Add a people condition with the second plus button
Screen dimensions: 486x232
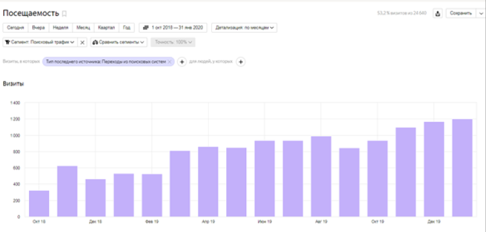[241, 62]
